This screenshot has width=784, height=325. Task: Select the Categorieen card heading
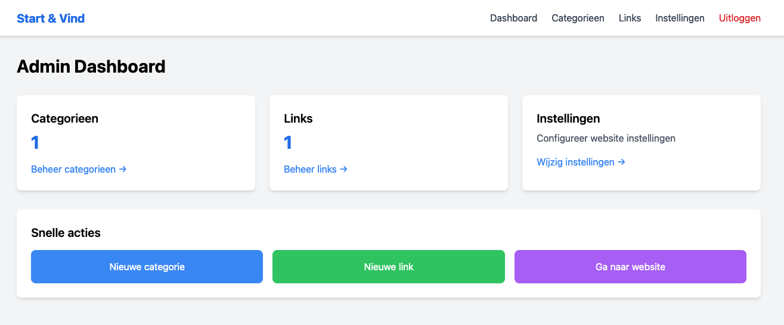point(64,118)
